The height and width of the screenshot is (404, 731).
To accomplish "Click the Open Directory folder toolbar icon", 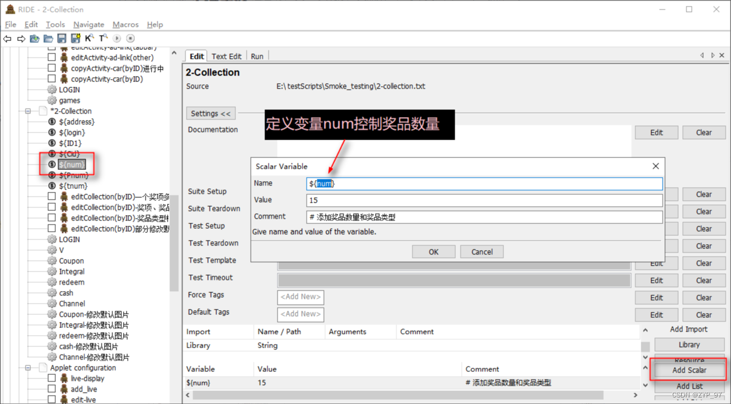I will [x=48, y=39].
